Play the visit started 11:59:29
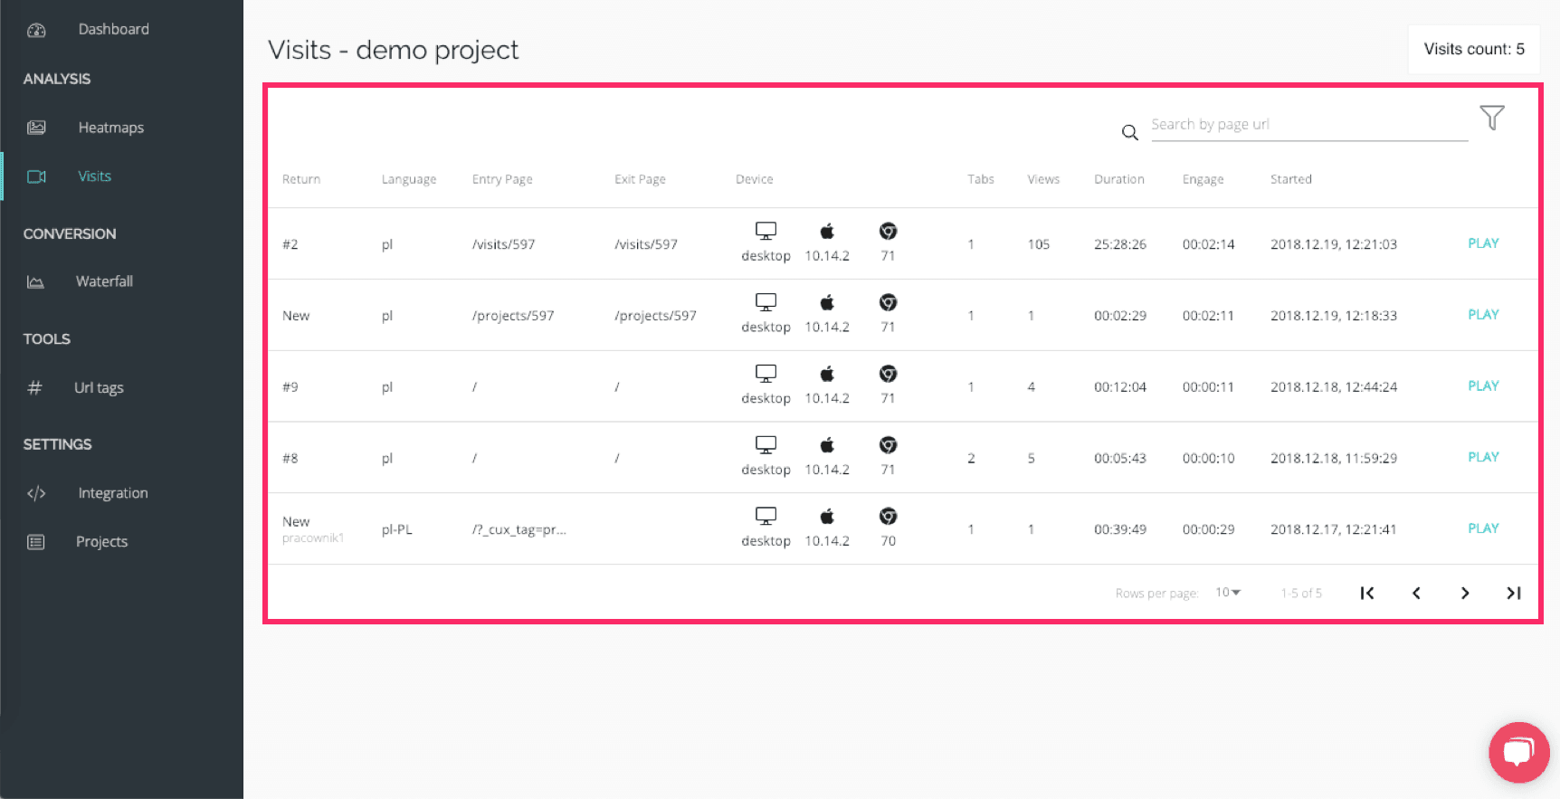 click(x=1483, y=457)
